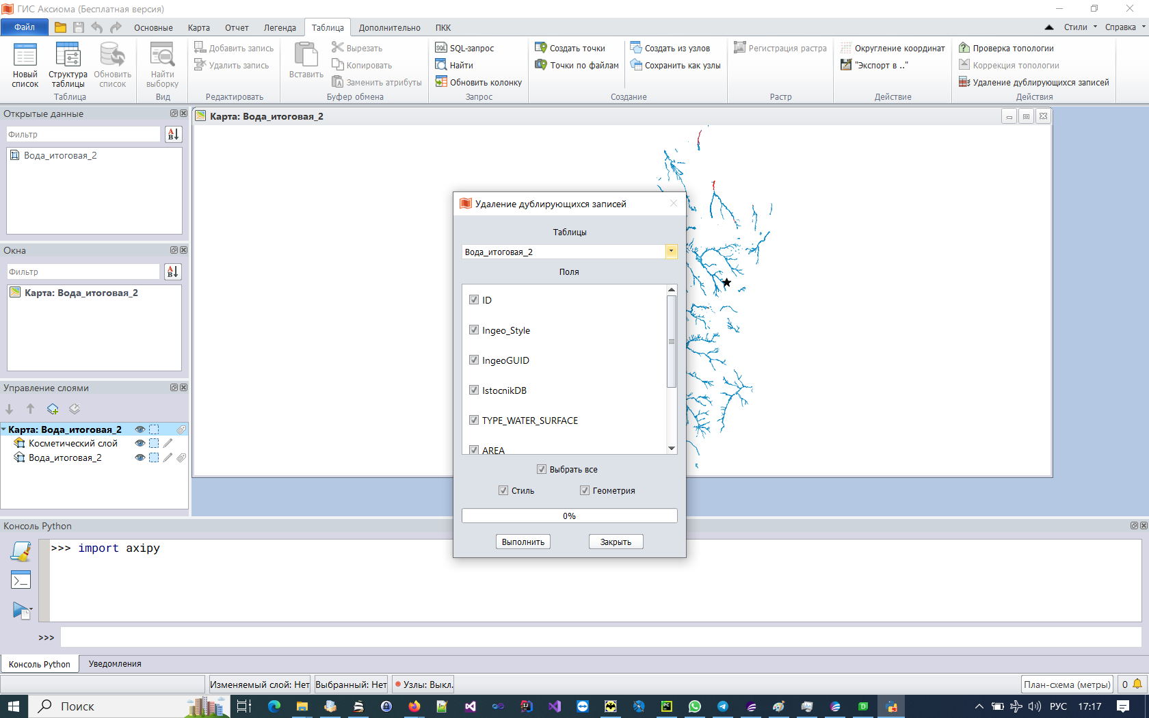This screenshot has width=1149, height=718.
Task: Click the SQL-запрос icon in ribbon
Action: (441, 48)
